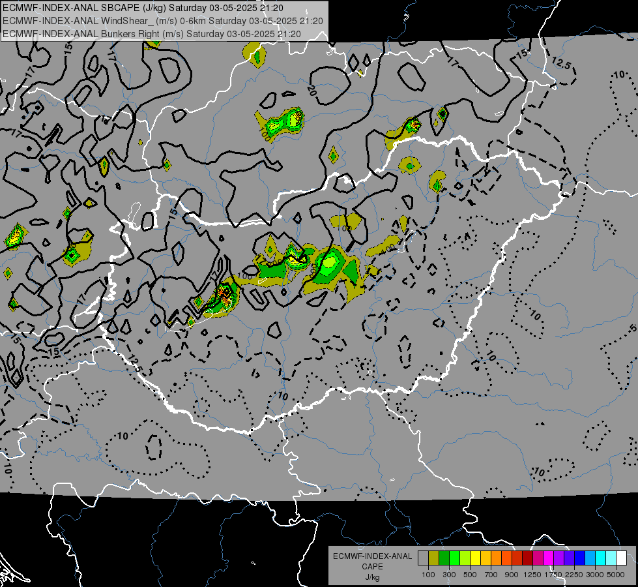Select the bright green legend swatch

tap(454, 558)
